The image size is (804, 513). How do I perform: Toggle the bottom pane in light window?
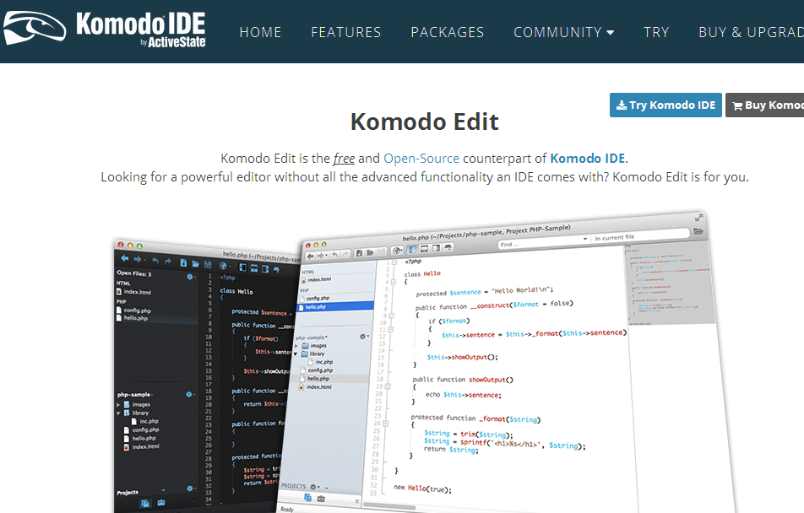[424, 249]
